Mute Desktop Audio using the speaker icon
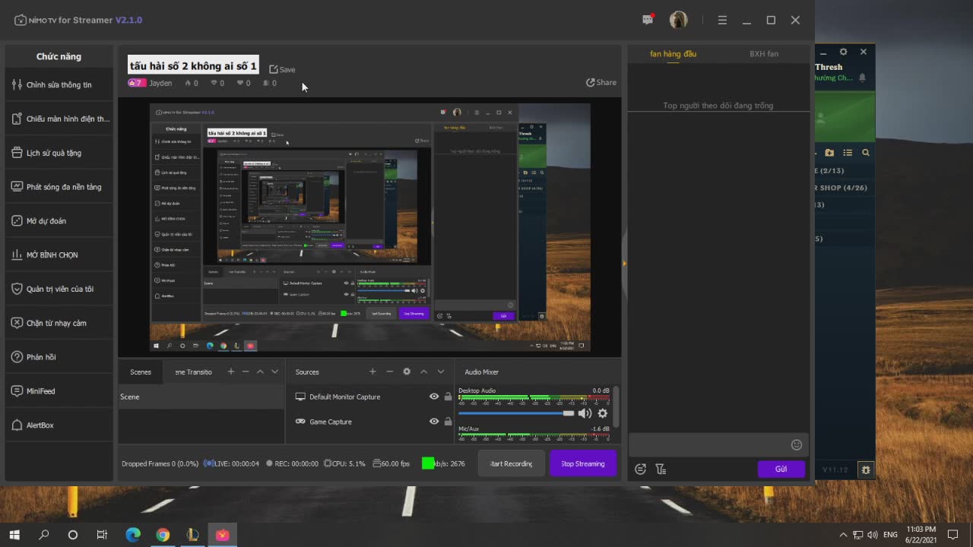 coord(585,413)
